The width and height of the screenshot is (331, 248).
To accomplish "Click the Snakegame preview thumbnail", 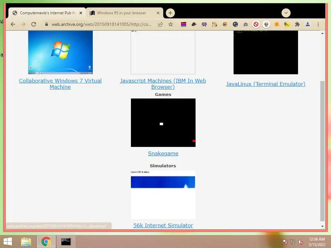I will tap(163, 123).
